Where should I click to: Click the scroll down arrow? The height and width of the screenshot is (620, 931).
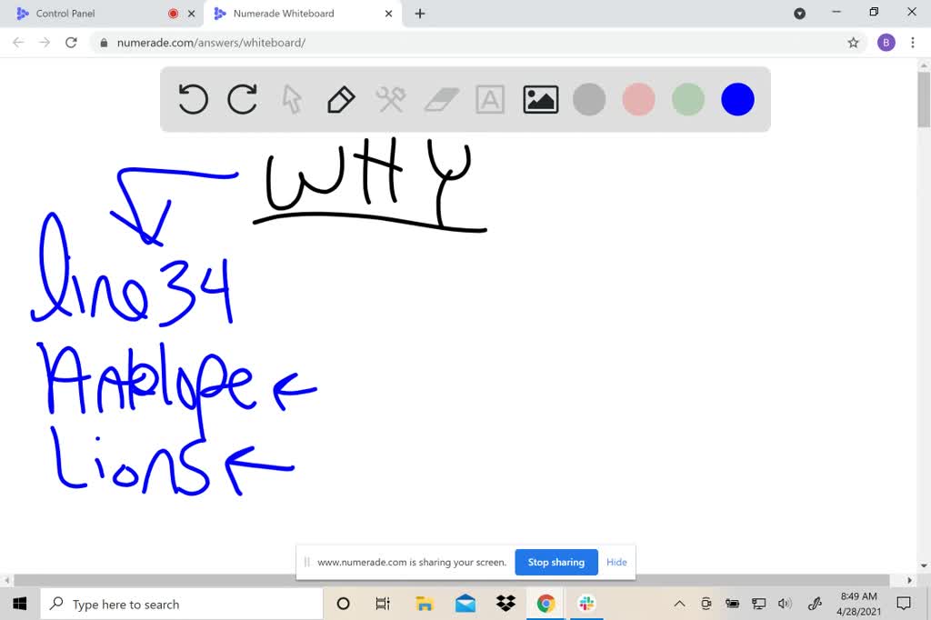coord(924,566)
